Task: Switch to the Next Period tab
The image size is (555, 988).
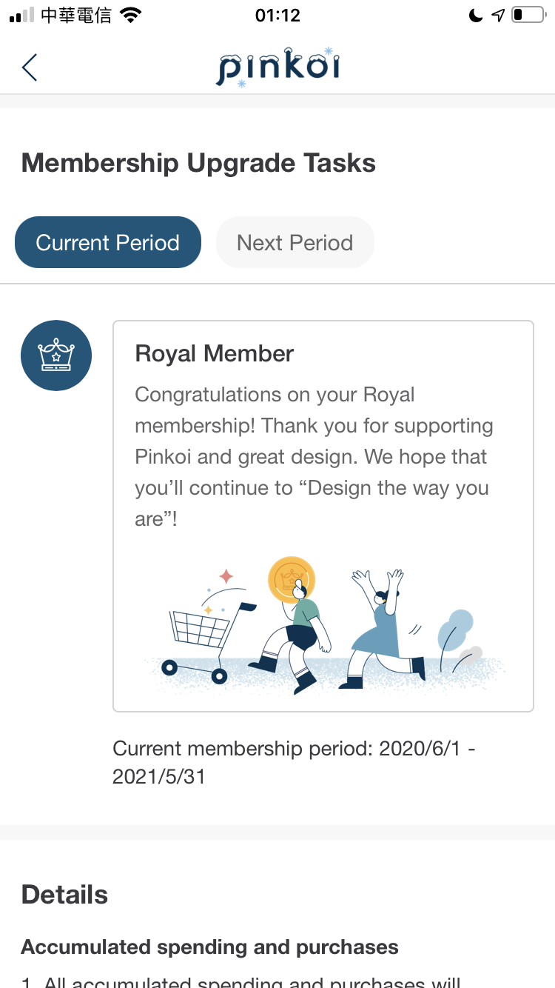Action: pos(295,242)
